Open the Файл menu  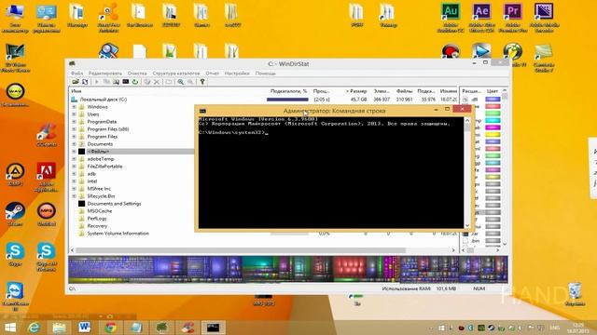[76, 73]
